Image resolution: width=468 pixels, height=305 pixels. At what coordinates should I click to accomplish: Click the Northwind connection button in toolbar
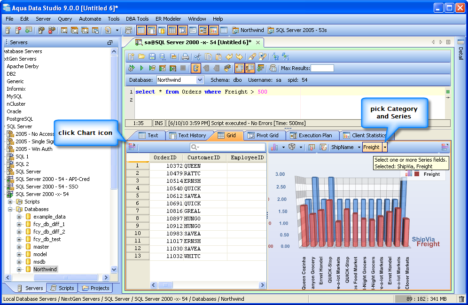248,30
